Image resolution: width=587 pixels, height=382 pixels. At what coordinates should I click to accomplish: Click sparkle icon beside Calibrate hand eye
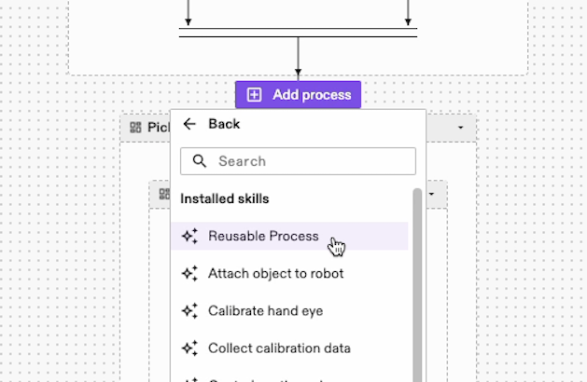189,311
